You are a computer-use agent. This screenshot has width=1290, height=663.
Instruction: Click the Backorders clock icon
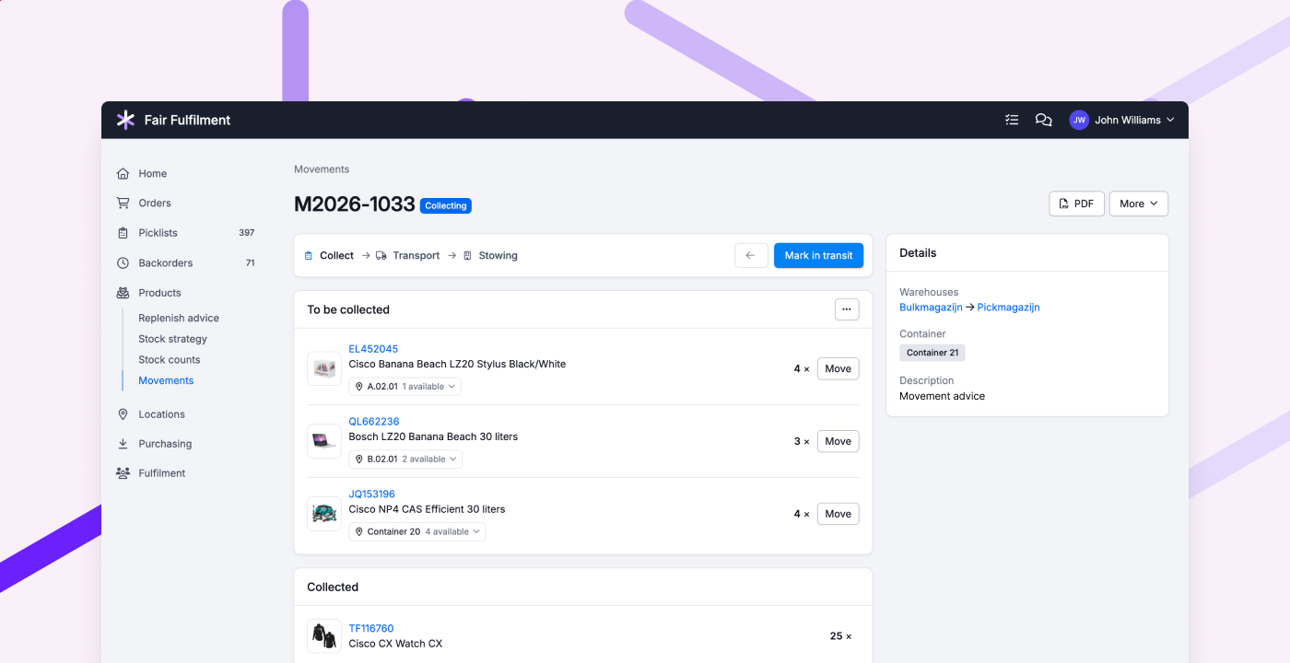pyautogui.click(x=123, y=262)
